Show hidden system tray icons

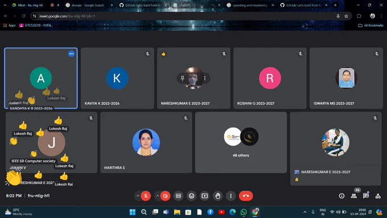point(305,212)
